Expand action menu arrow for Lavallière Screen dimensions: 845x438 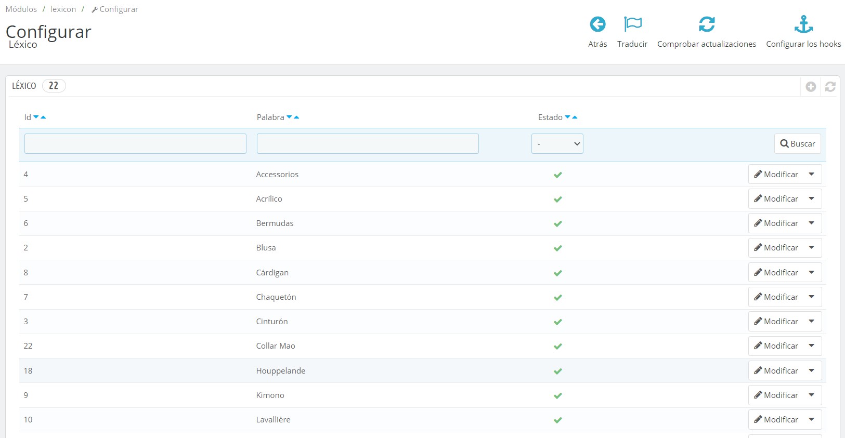tap(812, 419)
